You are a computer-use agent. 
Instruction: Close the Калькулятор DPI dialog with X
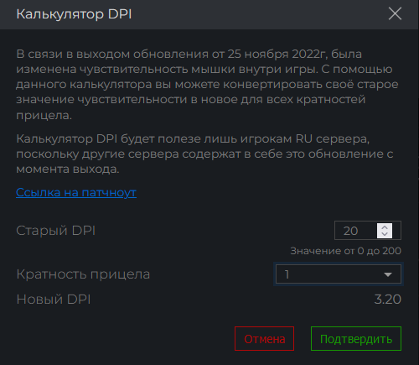pyautogui.click(x=395, y=13)
